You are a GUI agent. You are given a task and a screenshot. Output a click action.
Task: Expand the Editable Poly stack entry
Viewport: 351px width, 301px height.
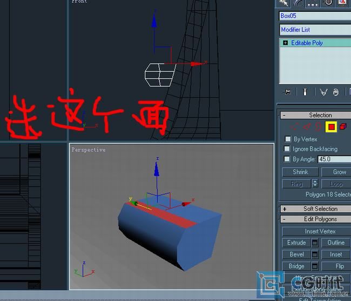point(285,43)
